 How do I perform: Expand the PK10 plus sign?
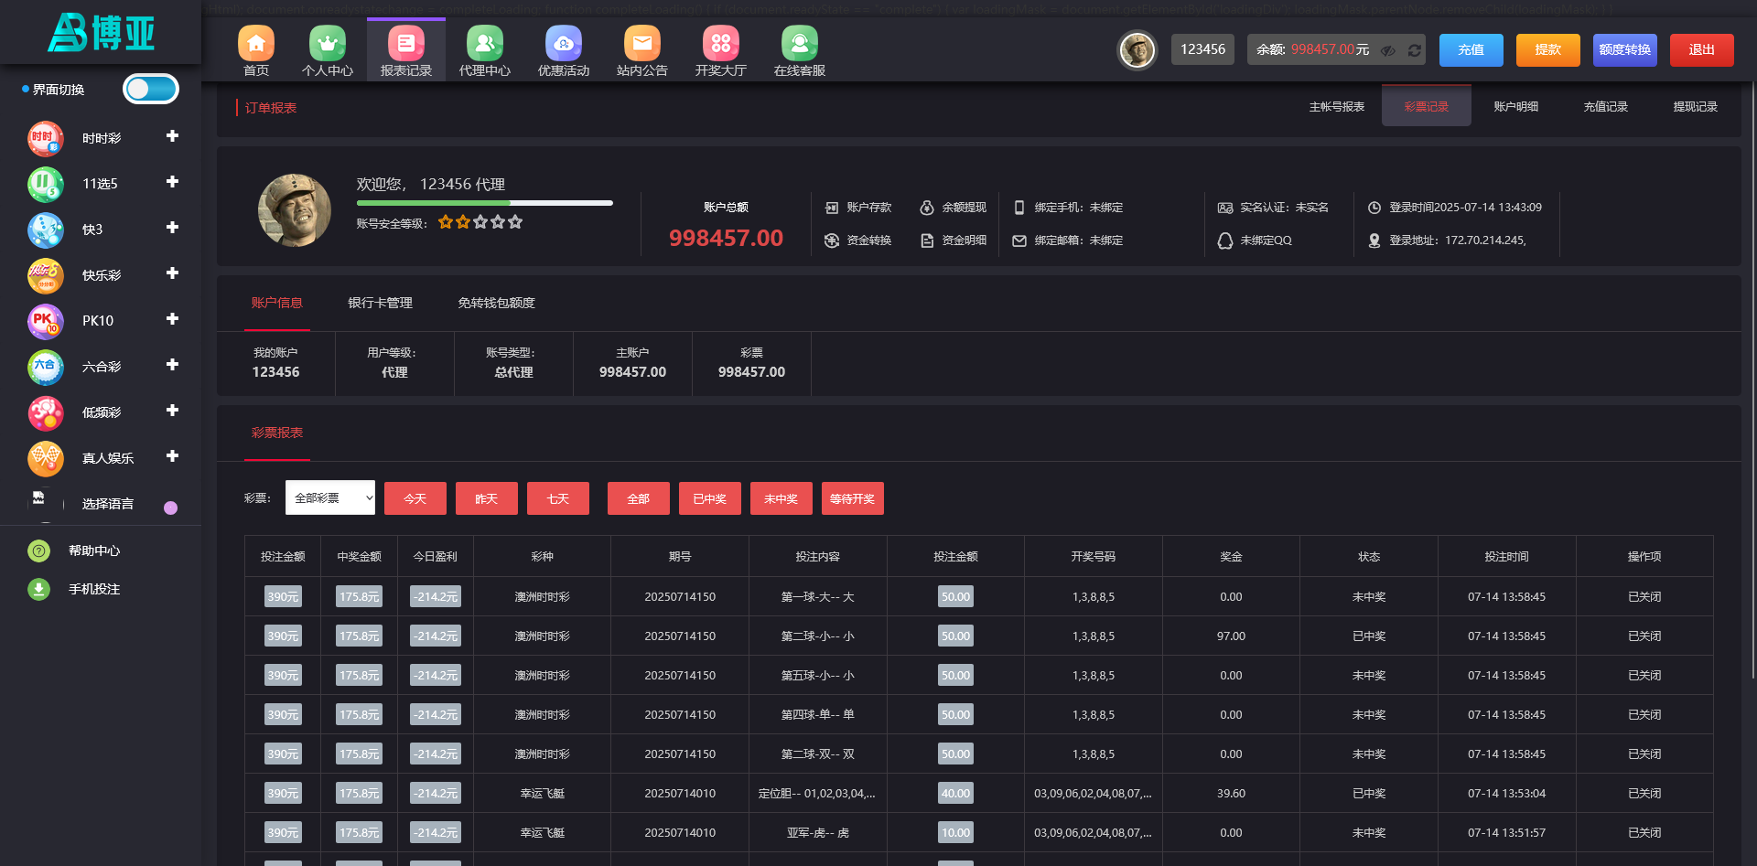(x=172, y=319)
